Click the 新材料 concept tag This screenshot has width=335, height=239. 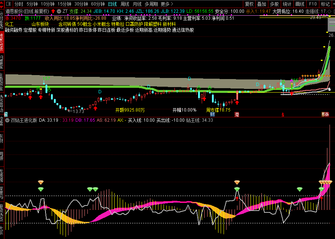169,24
